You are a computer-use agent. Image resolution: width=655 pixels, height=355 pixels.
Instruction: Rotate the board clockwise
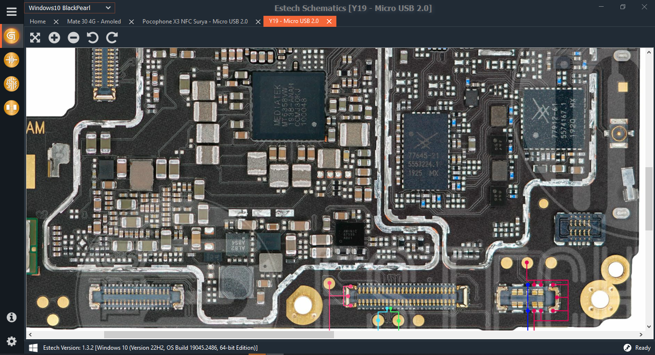coord(112,37)
